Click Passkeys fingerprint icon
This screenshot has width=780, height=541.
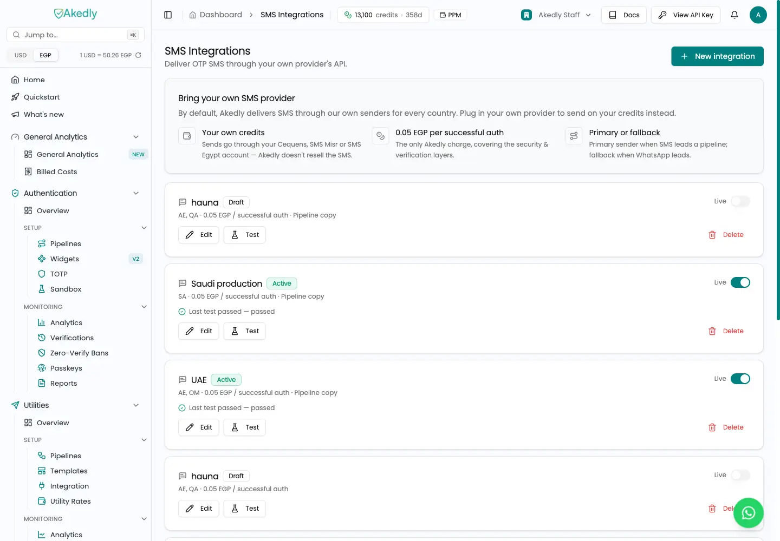coord(42,368)
